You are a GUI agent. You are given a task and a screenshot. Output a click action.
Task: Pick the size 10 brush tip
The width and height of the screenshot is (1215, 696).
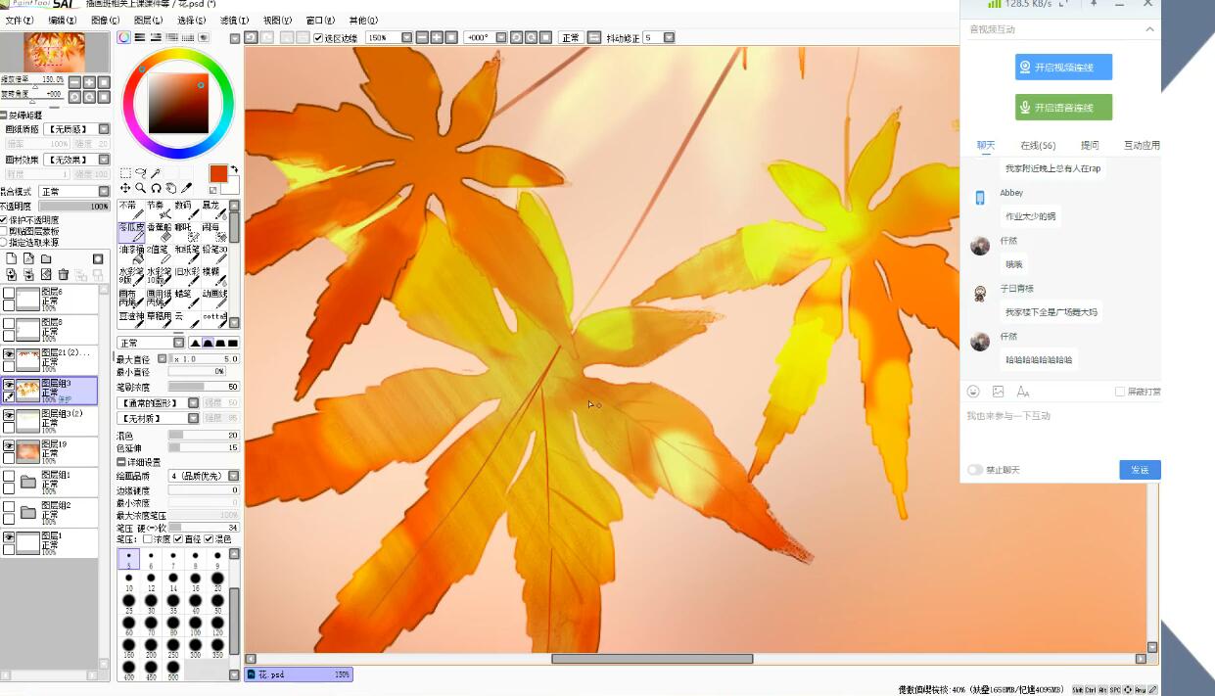click(129, 580)
